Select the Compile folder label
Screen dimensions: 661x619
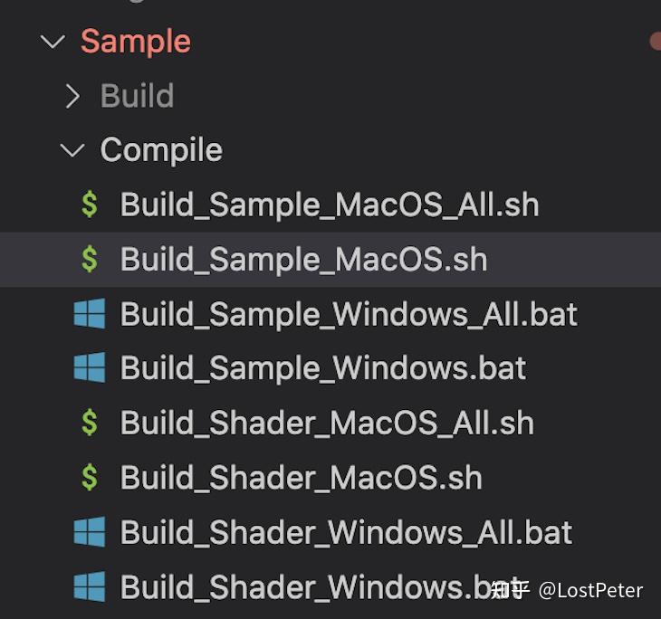[161, 150]
